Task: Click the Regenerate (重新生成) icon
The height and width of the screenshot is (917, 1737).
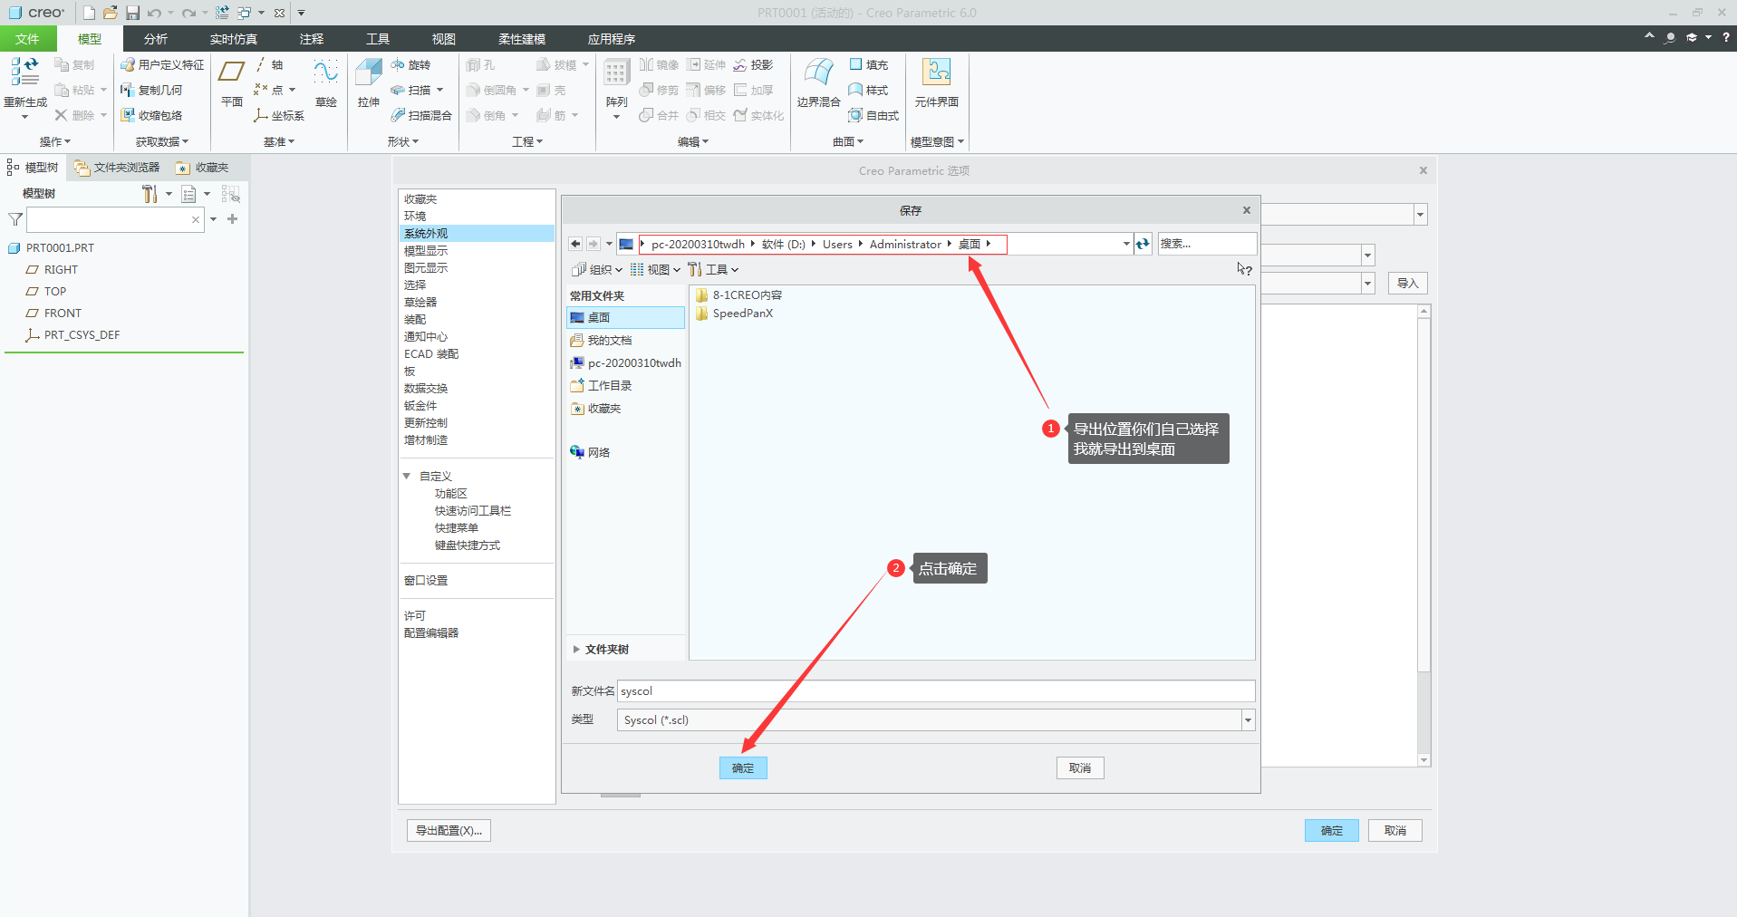Action: 24,72
